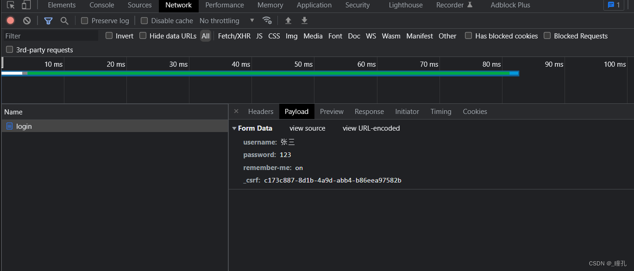Check Has blocked cookies
634x271 pixels.
(468, 36)
